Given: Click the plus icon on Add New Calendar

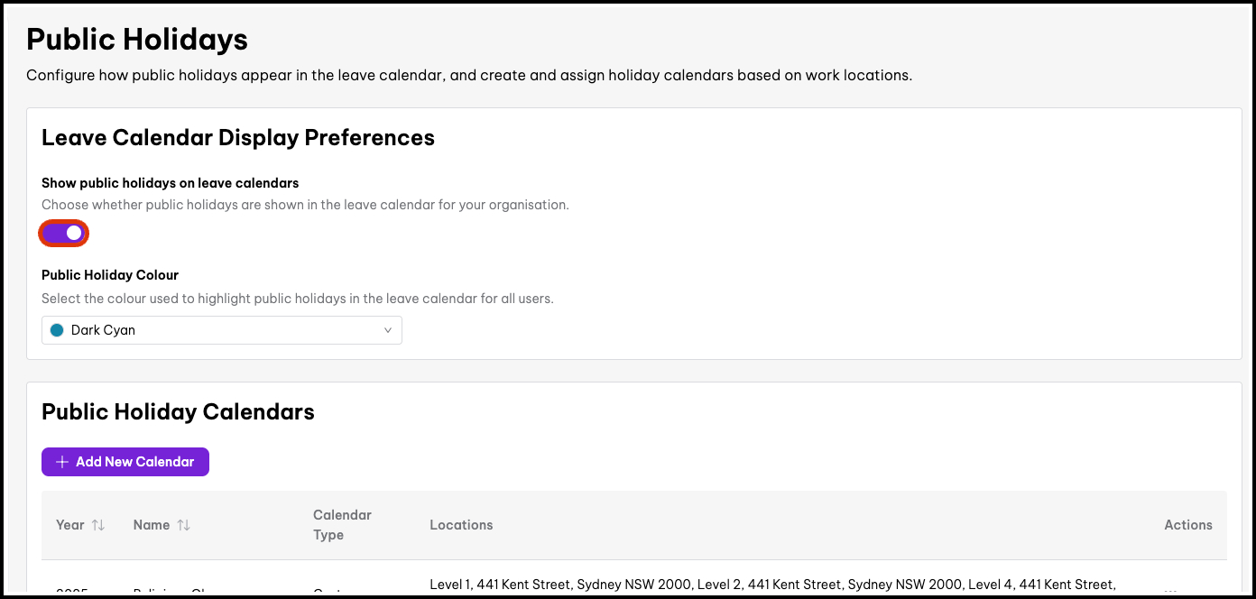Looking at the screenshot, I should click(x=62, y=462).
